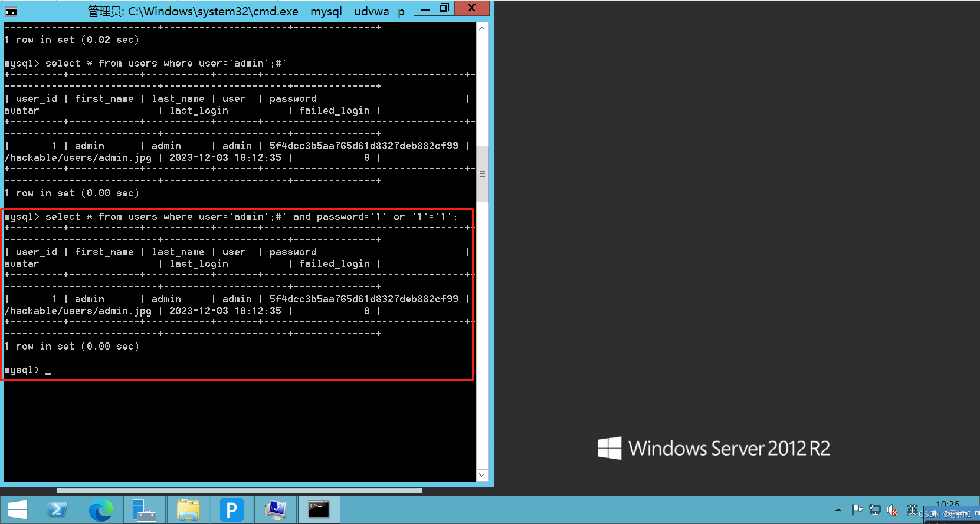Image resolution: width=980 pixels, height=524 pixels.
Task: Open Microsoft Edge from the taskbar
Action: pyautogui.click(x=100, y=510)
